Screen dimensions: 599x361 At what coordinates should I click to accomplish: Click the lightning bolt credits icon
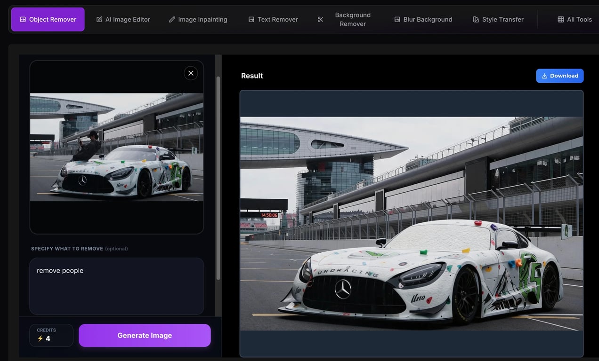40,338
